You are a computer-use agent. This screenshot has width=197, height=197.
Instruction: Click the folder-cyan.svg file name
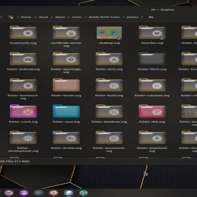pos(66,122)
